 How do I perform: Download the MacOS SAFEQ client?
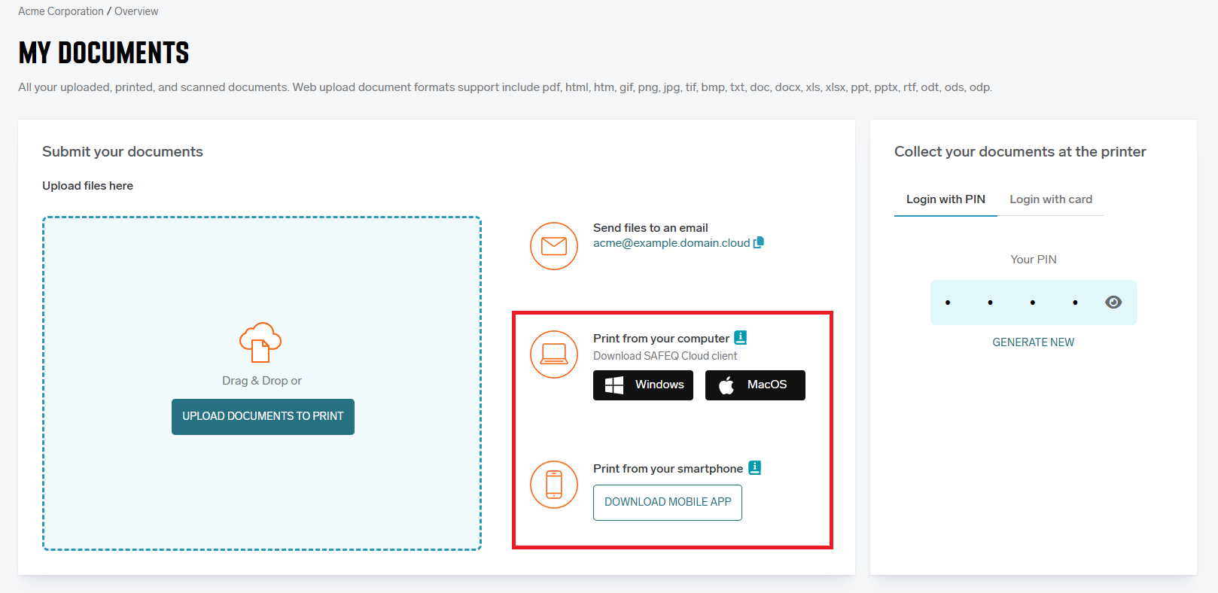[x=755, y=385]
